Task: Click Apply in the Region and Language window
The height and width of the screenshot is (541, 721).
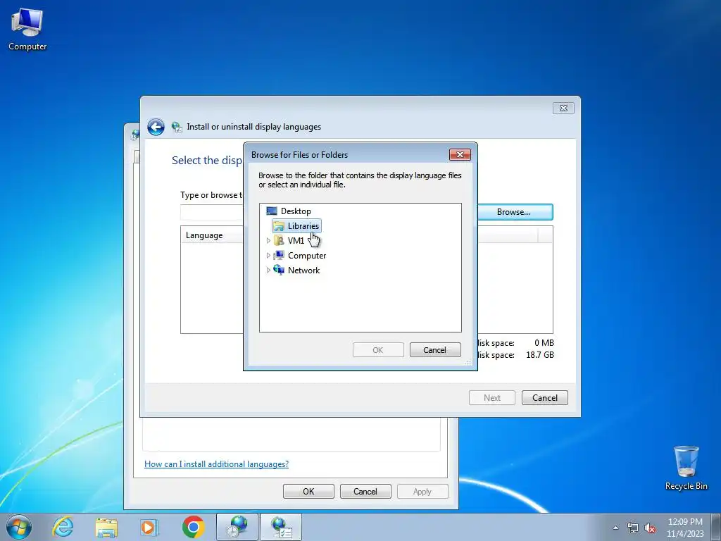Action: coord(422,491)
